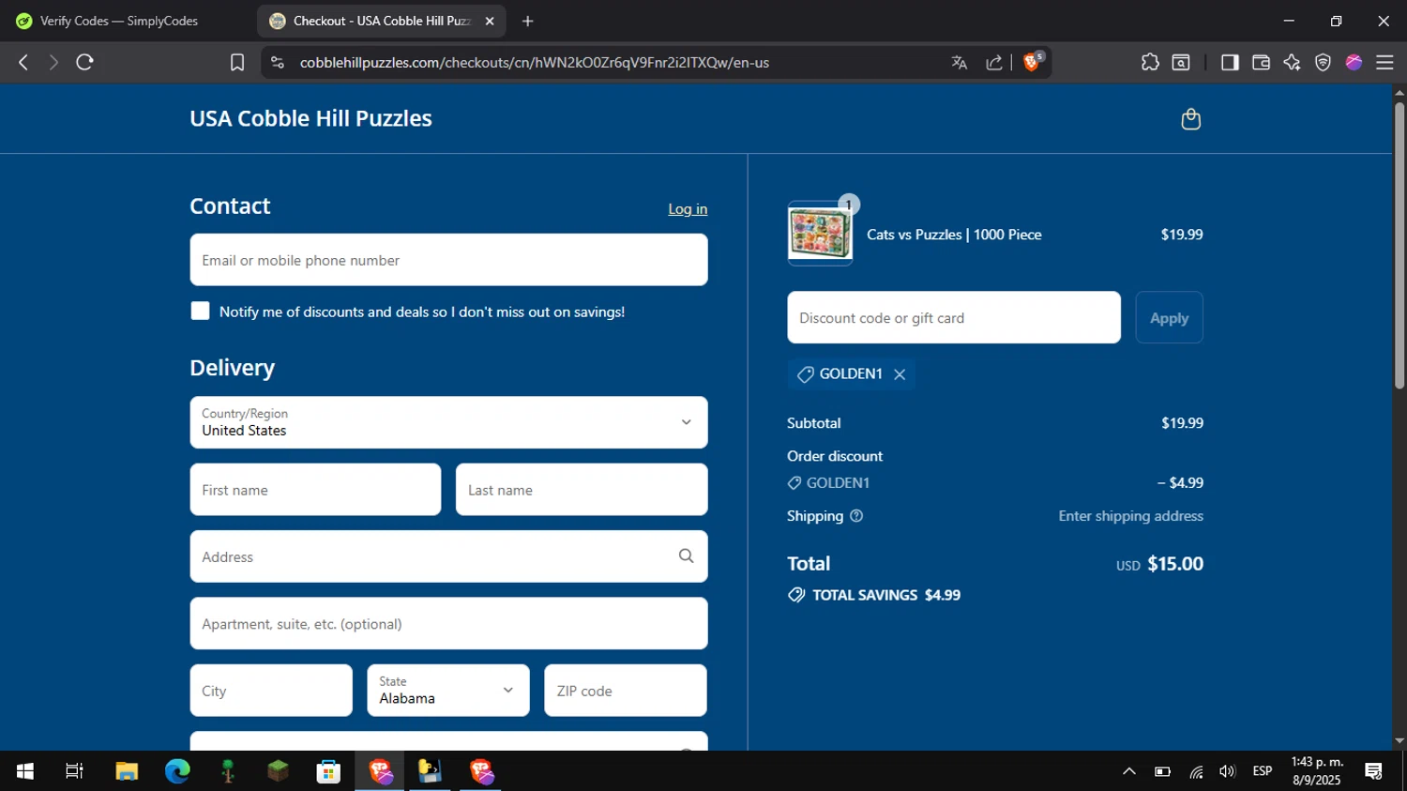
Task: Open File Explorer from the taskbar
Action: point(127,771)
